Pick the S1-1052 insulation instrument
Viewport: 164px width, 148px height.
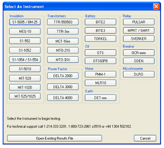point(25,50)
